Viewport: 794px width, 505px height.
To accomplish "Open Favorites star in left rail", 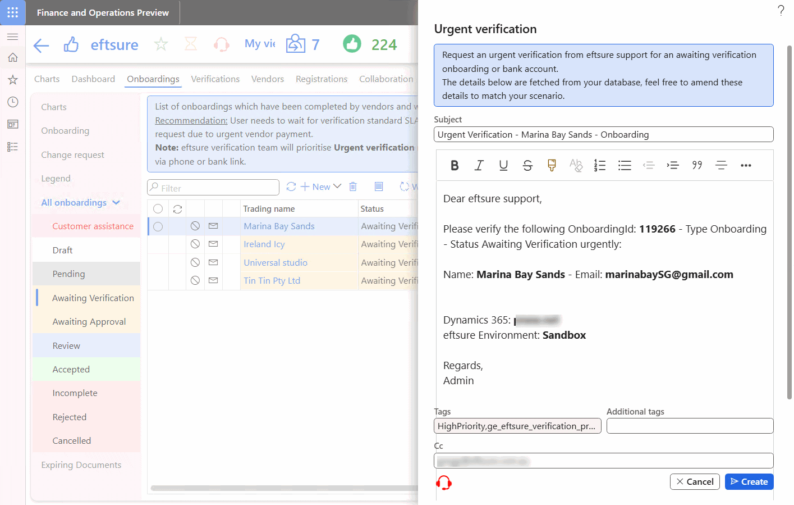I will (12, 80).
